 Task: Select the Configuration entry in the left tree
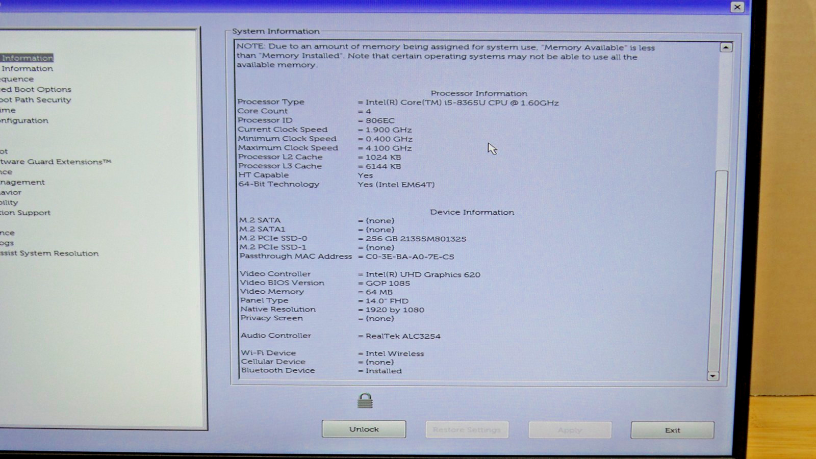tap(24, 121)
